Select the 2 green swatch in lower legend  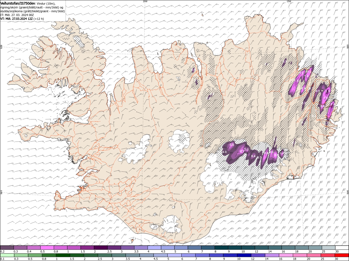point(91,255)
